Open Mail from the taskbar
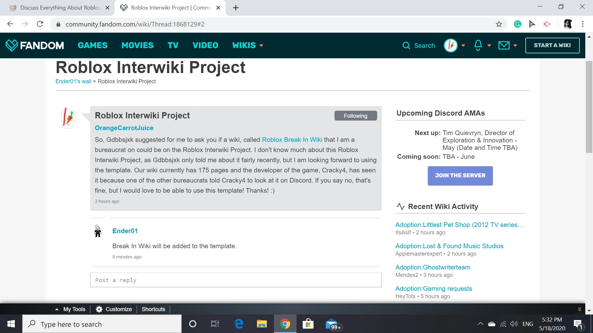The height and width of the screenshot is (333, 593). (x=331, y=324)
